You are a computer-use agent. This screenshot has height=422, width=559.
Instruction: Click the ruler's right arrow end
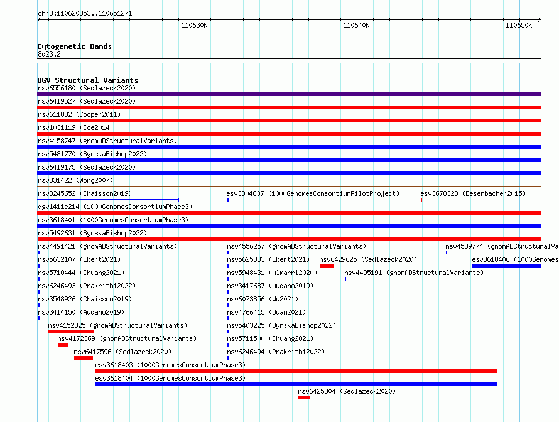(539, 20)
